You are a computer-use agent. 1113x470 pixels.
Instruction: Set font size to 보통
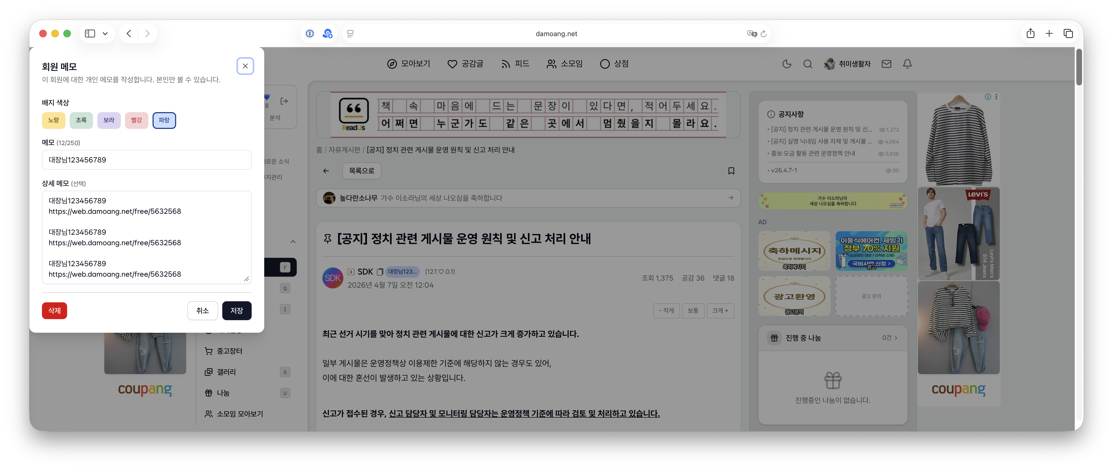tap(693, 311)
